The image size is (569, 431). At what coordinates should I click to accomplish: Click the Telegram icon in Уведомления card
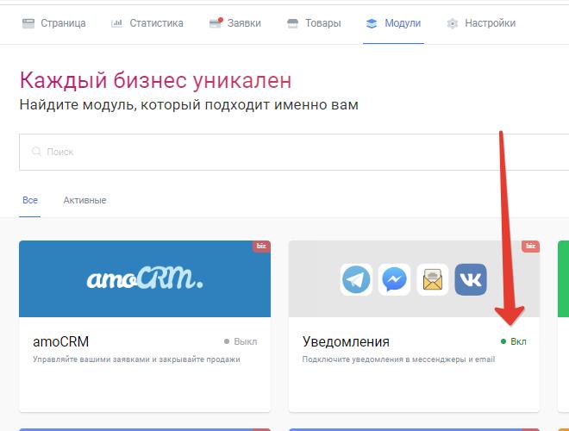[356, 279]
